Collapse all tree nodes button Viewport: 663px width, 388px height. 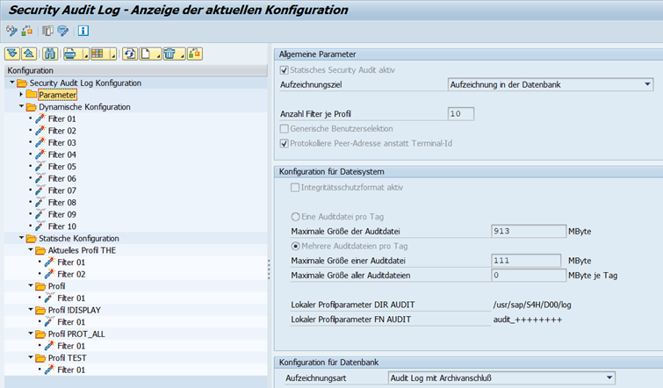(26, 54)
